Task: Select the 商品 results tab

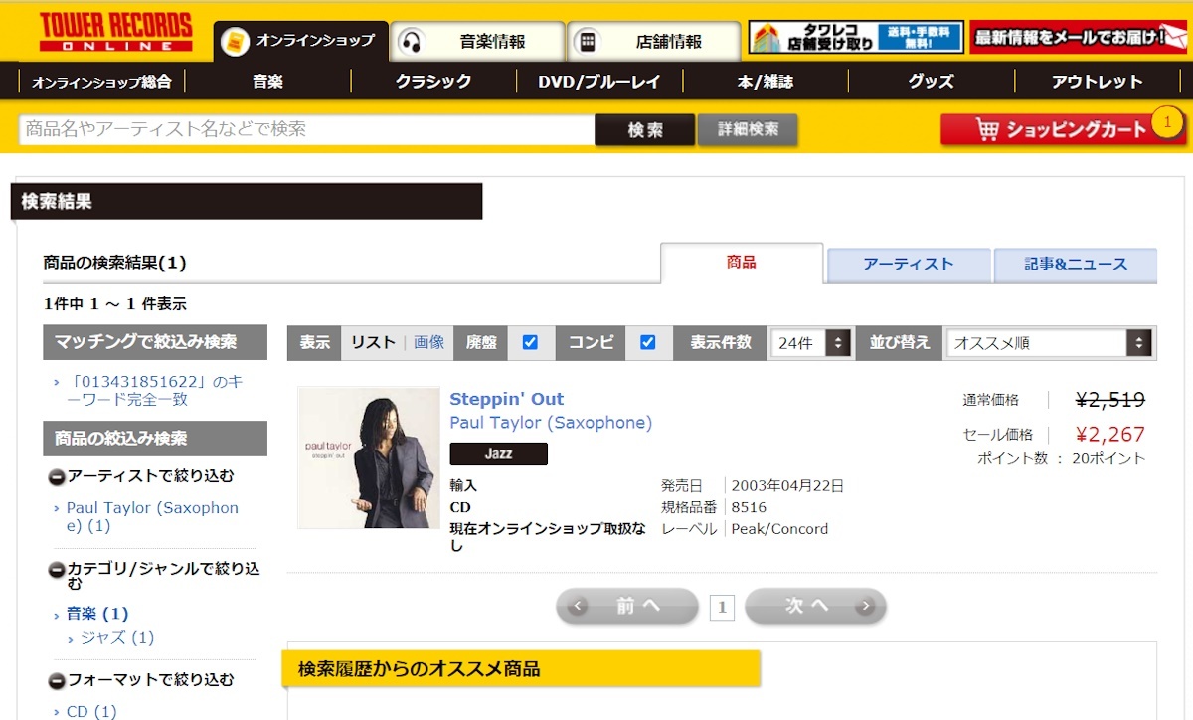Action: (742, 263)
